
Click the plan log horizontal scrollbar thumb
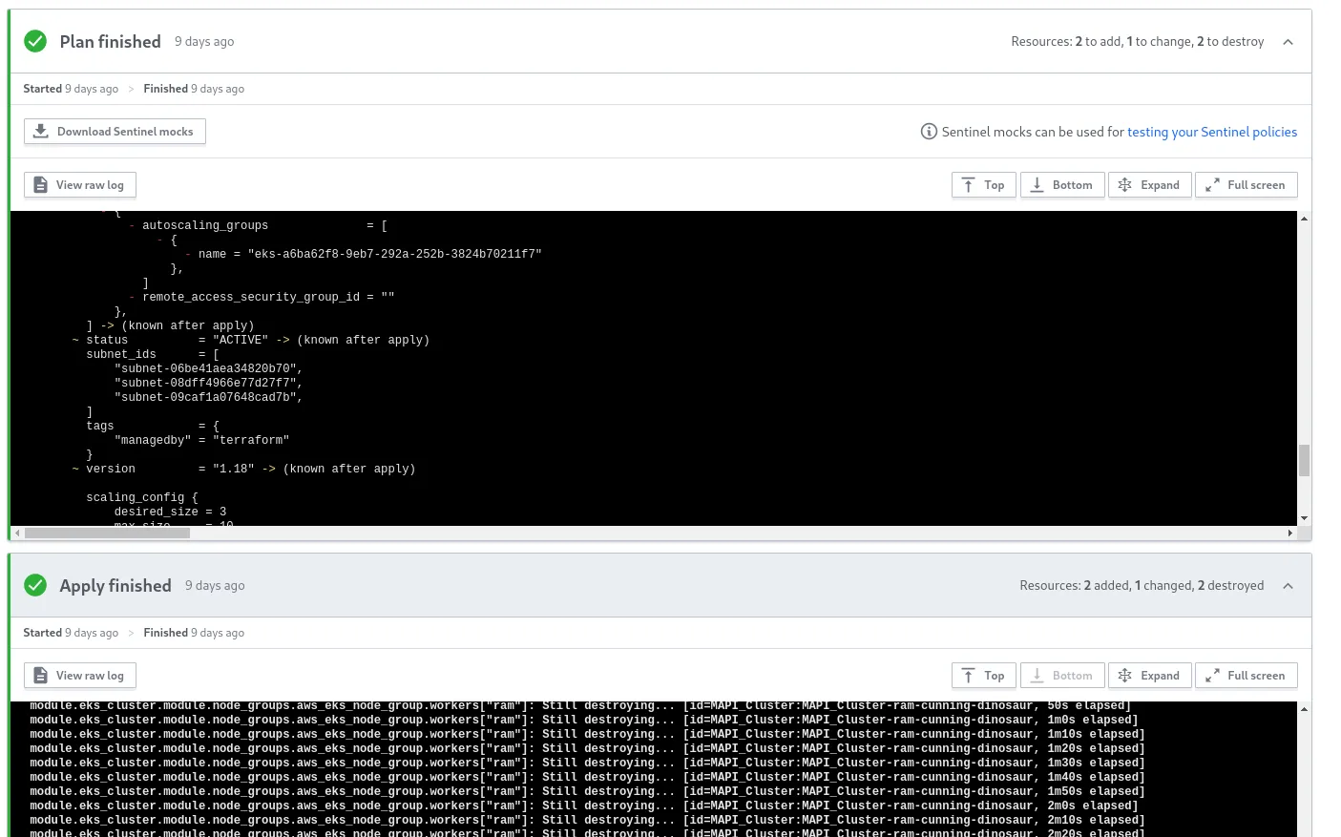click(x=107, y=534)
